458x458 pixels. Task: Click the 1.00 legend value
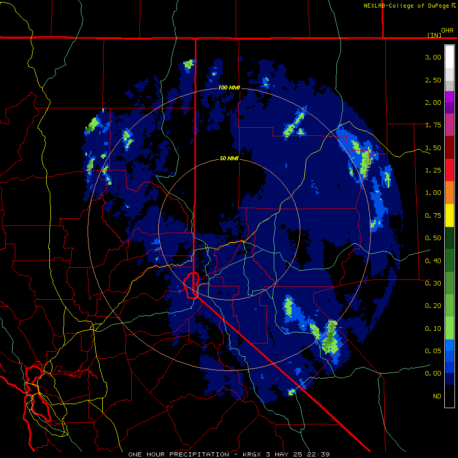click(x=433, y=193)
